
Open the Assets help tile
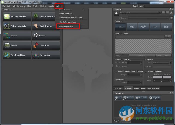tap(17, 45)
